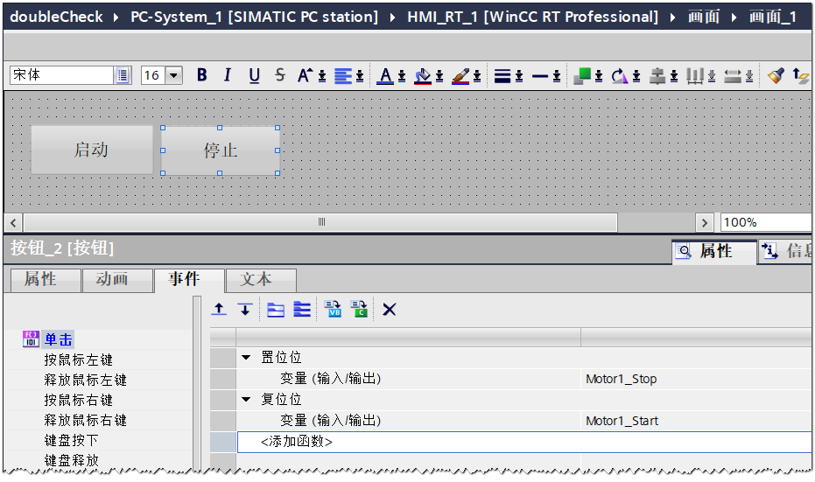The image size is (815, 482).
Task: Collapse the 复位位 function entry
Action: 246,400
